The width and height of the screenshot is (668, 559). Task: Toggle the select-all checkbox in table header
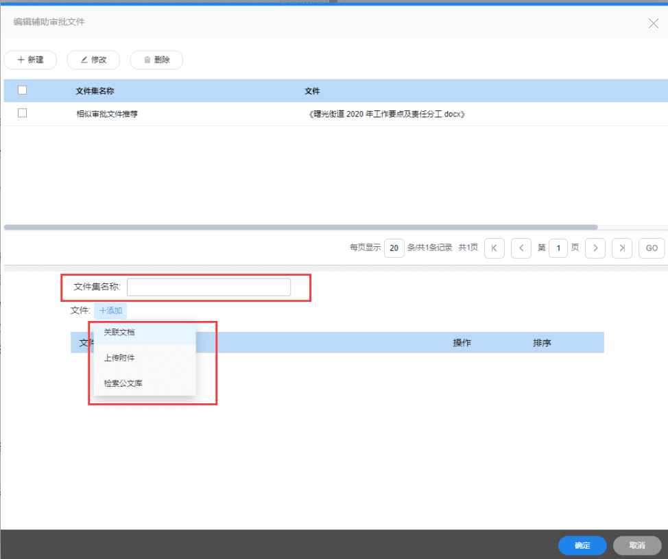22,90
